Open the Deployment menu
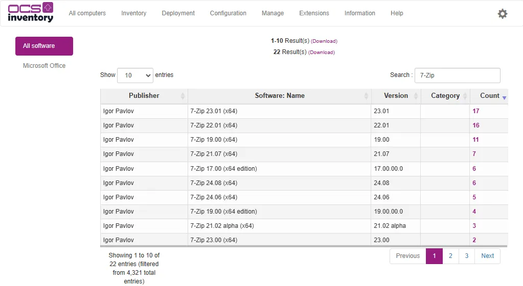Image resolution: width=523 pixels, height=286 pixels. [x=178, y=13]
